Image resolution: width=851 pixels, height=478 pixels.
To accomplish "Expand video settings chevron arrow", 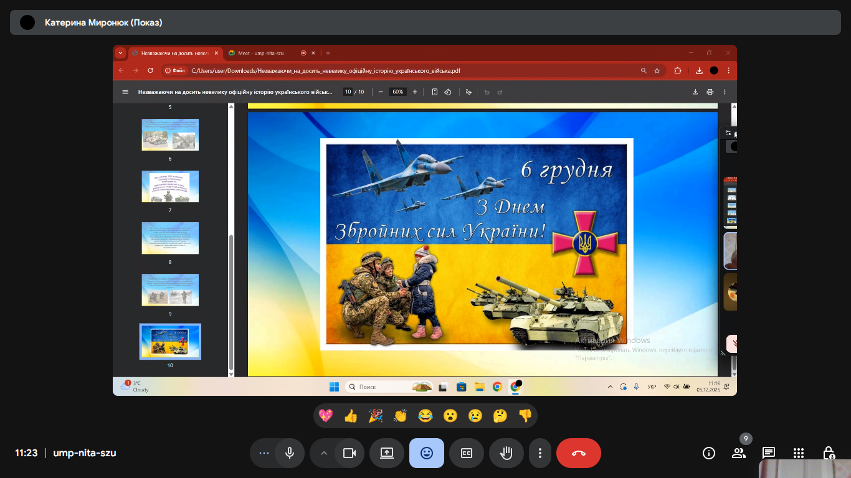I will click(323, 453).
